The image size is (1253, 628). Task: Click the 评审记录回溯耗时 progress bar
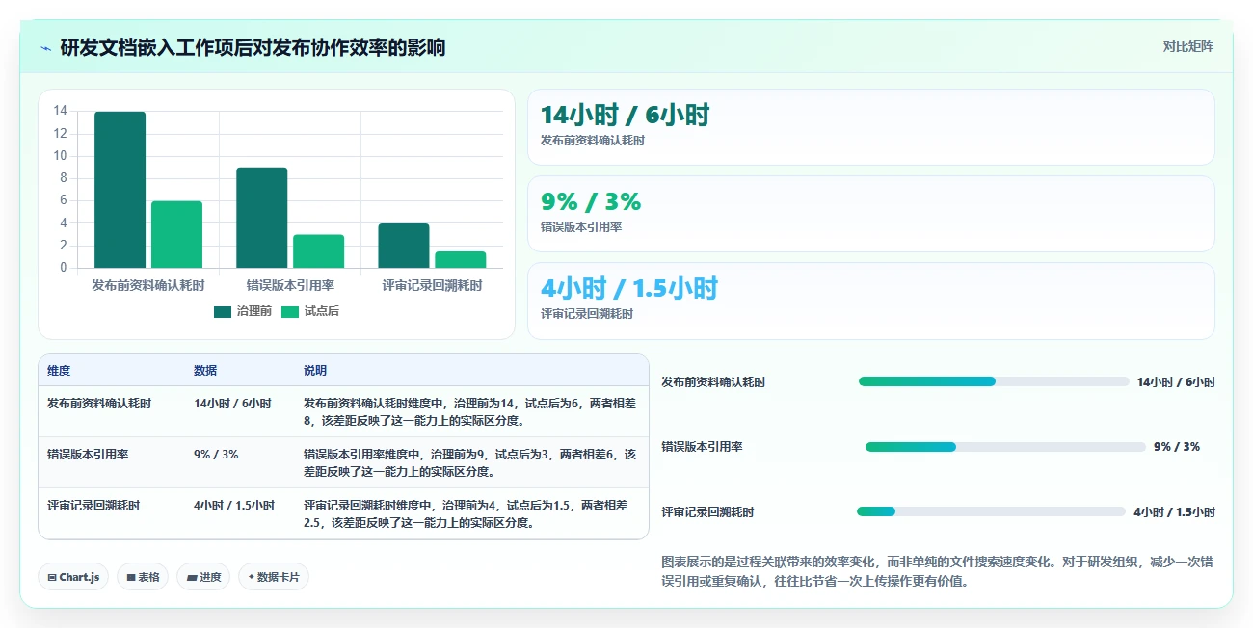[x=991, y=511]
